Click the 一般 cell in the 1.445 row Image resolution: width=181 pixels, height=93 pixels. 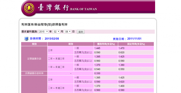pos(84,48)
